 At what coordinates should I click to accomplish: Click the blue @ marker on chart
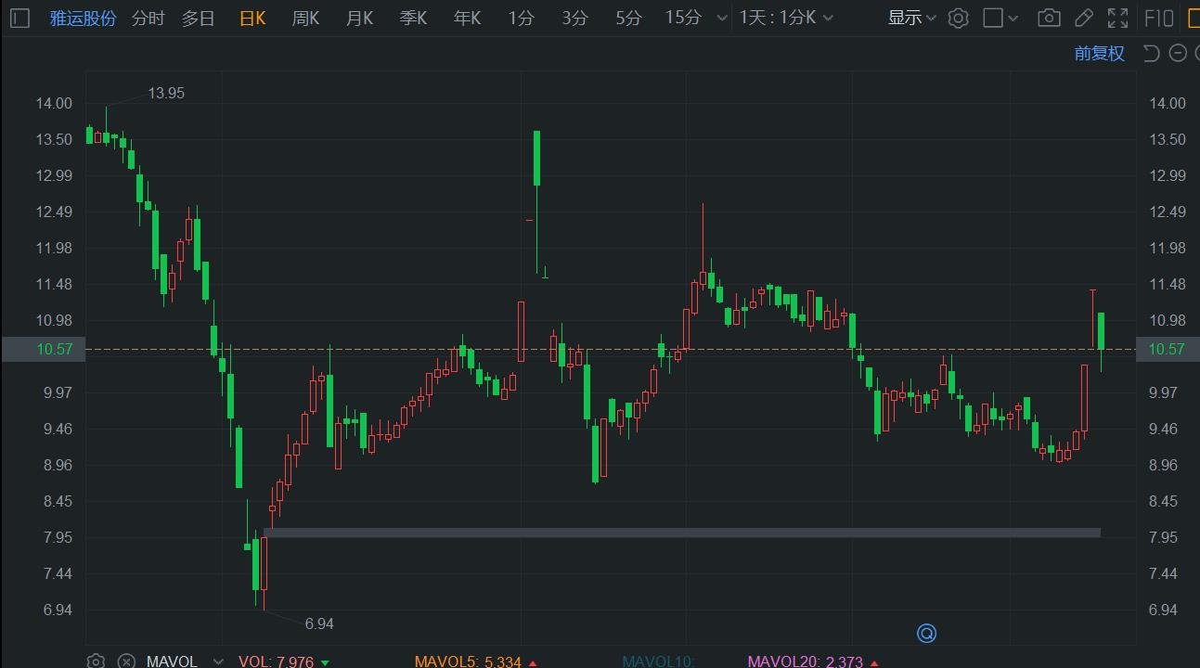click(926, 633)
